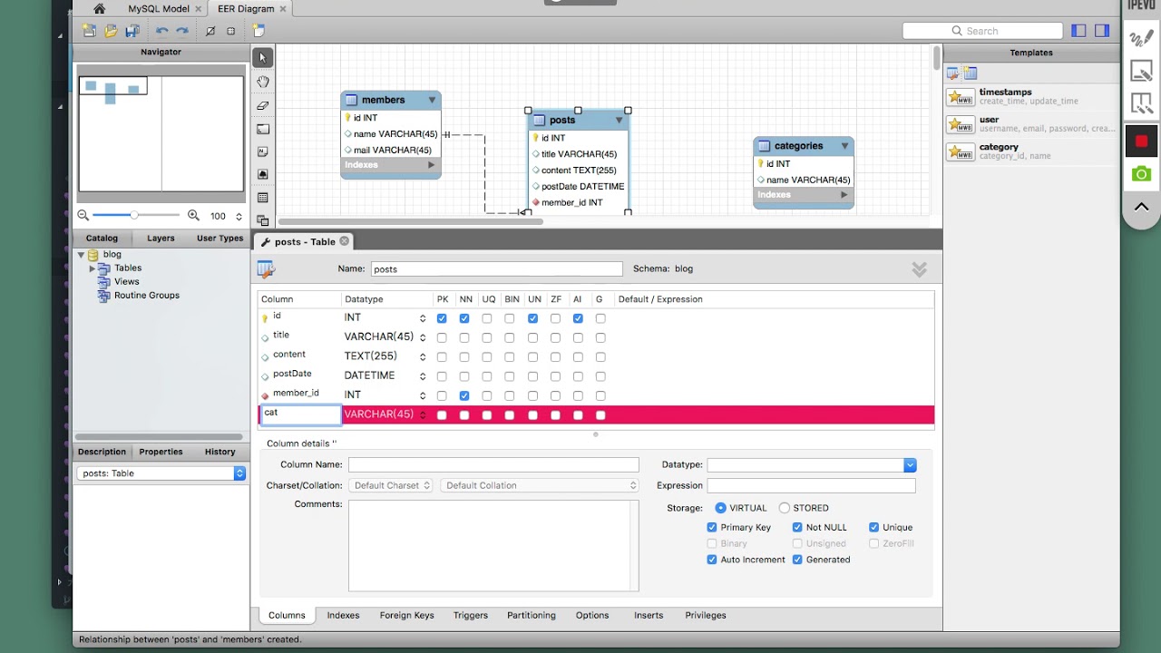Open datatype dropdown for the id column
1161x653 pixels.
[x=423, y=318]
